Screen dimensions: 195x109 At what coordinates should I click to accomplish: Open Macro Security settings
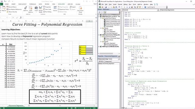pyautogui.click(x=12, y=12)
